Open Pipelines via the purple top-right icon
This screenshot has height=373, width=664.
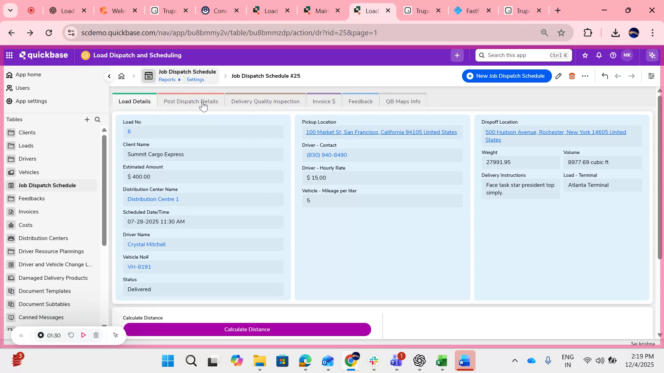652,55
